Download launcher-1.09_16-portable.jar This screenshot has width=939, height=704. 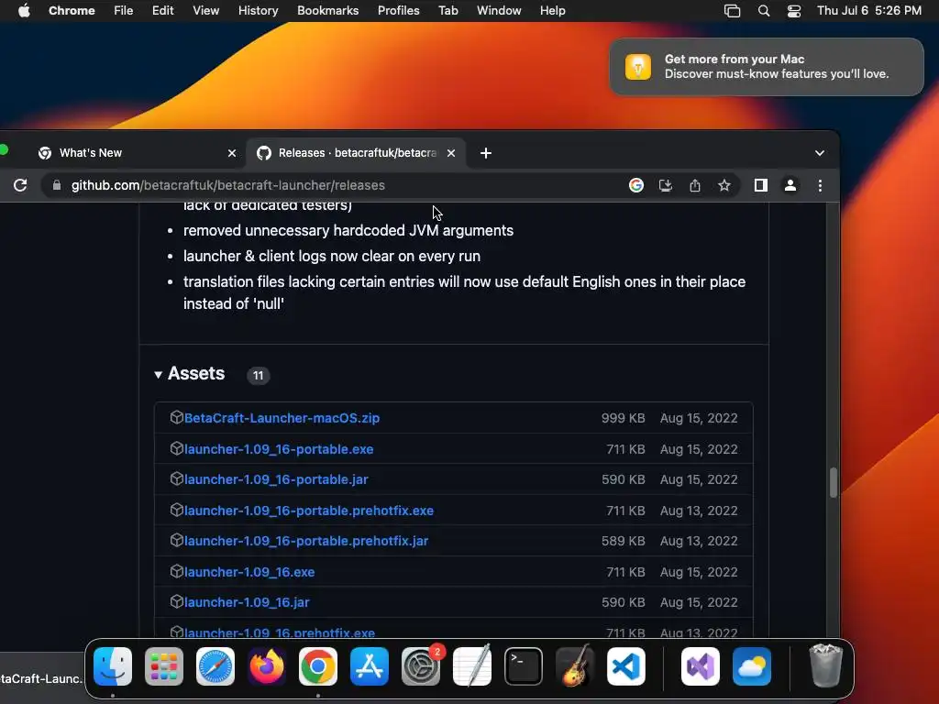coord(276,479)
